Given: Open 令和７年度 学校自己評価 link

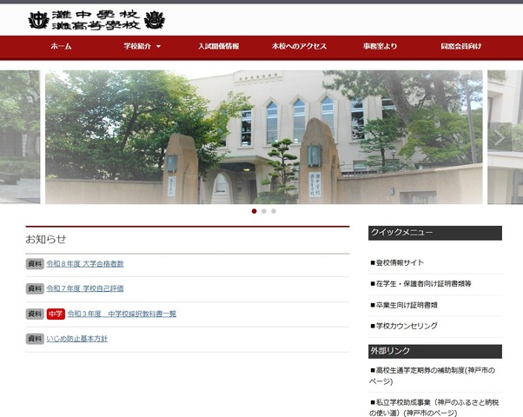Looking at the screenshot, I should coord(85,288).
